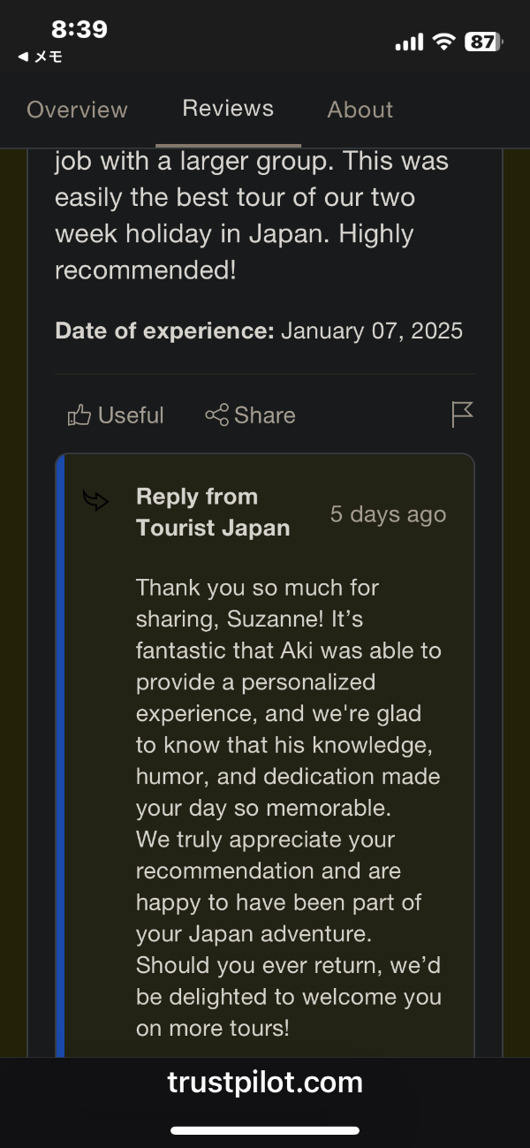
Task: Tap the thumbs-up Useful icon
Action: click(79, 414)
